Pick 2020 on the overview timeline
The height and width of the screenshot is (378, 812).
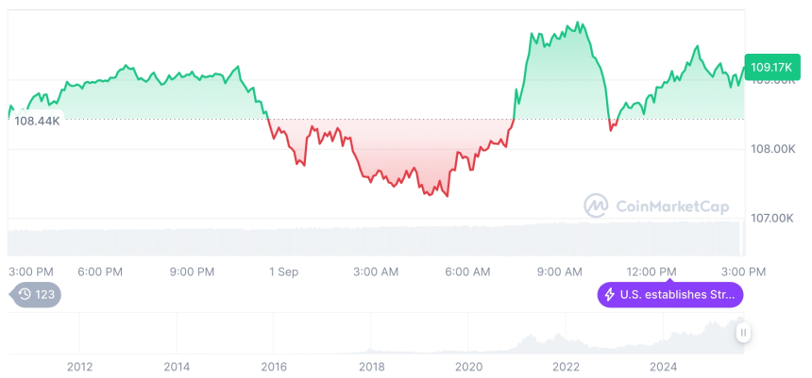(468, 366)
